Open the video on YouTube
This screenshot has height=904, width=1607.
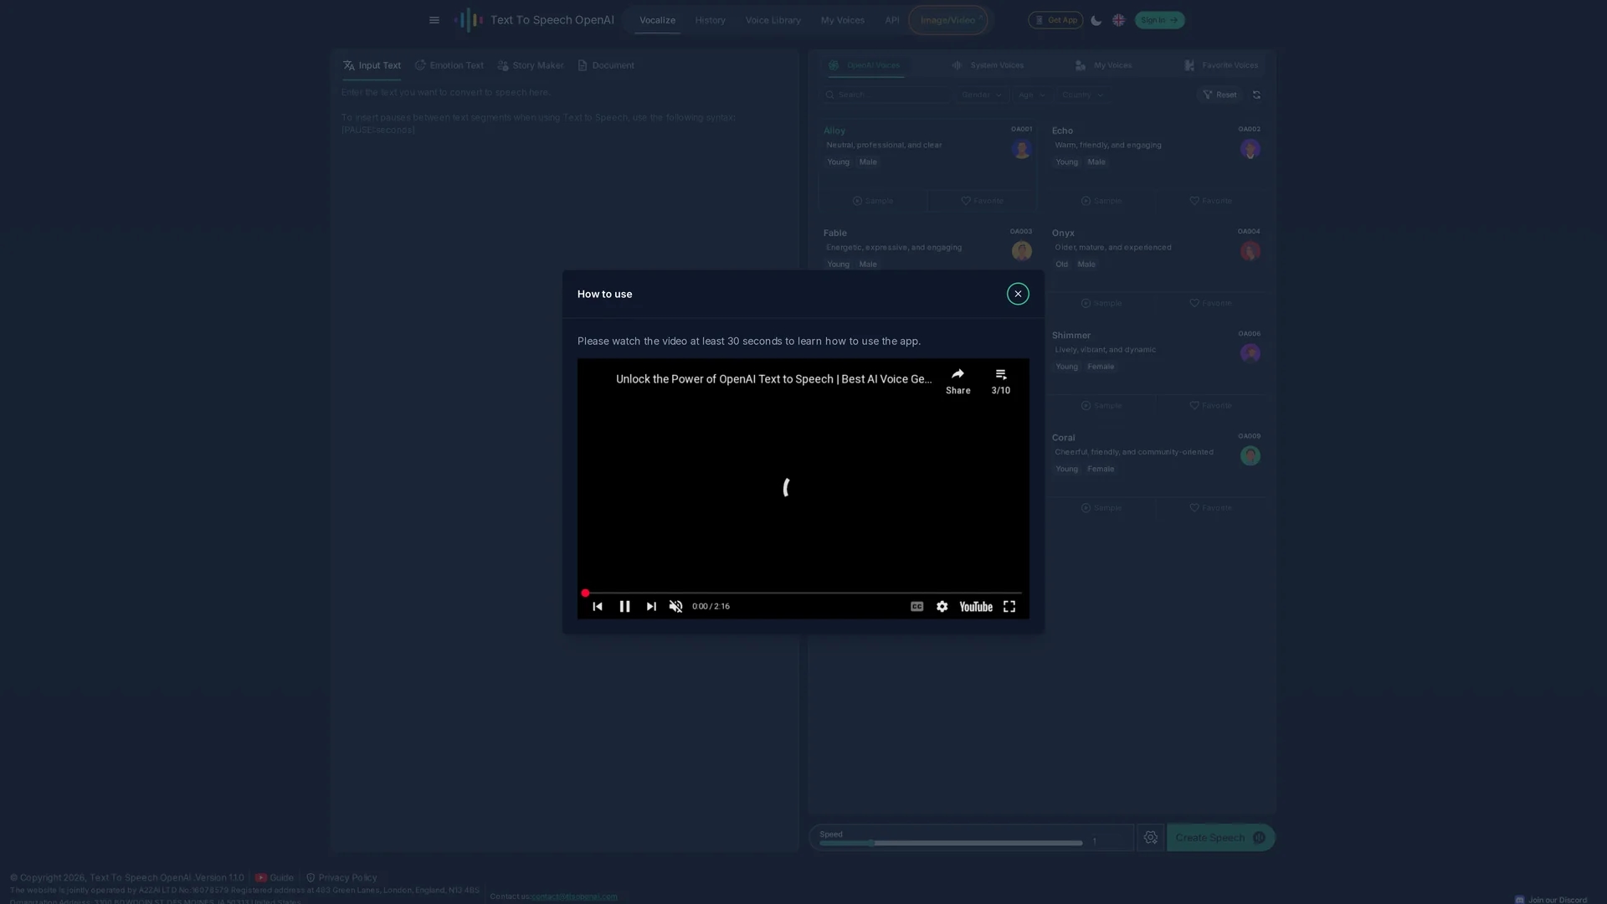click(976, 606)
